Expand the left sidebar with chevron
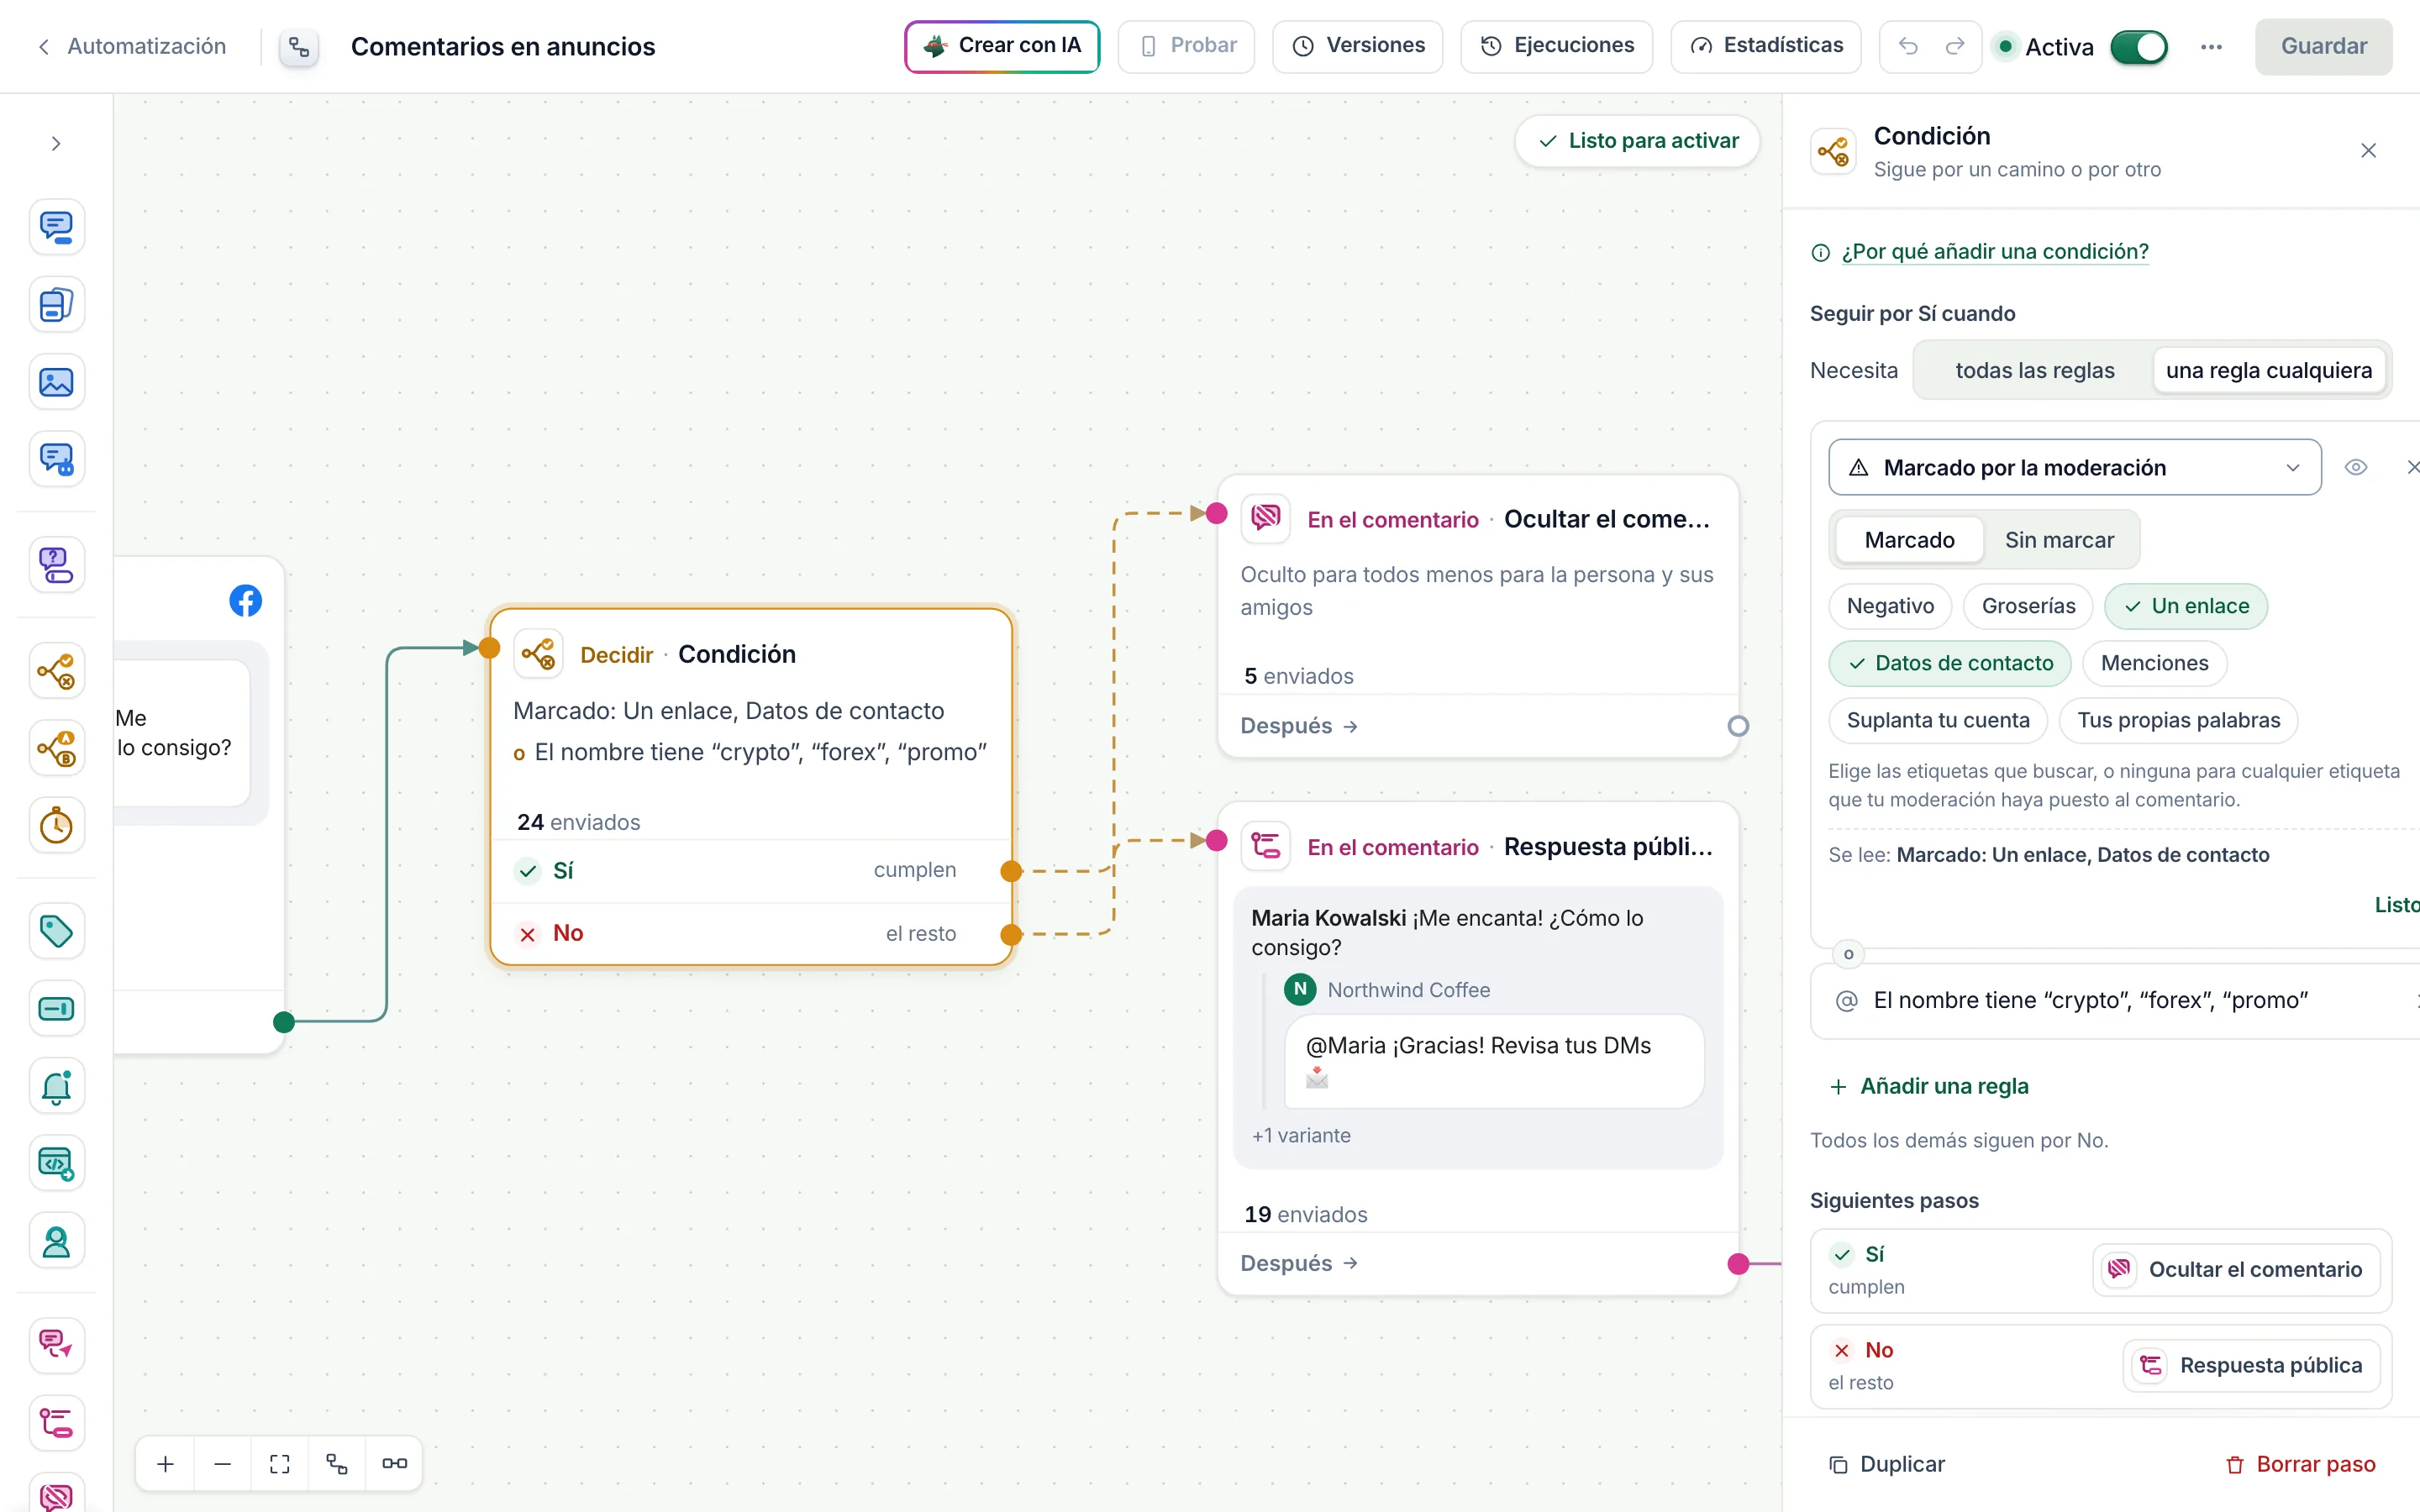Screen dimensions: 2420x1512 [56, 144]
